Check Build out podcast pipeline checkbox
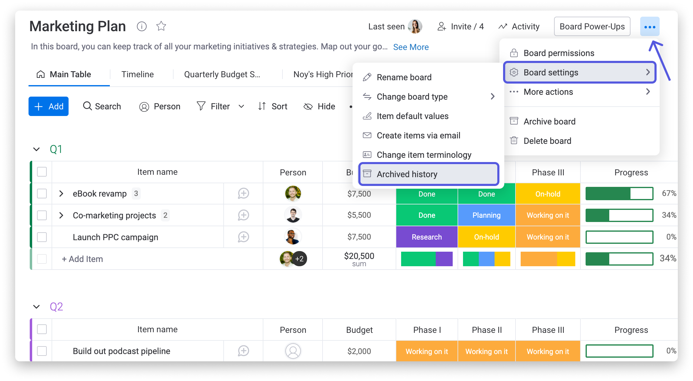 coord(42,351)
